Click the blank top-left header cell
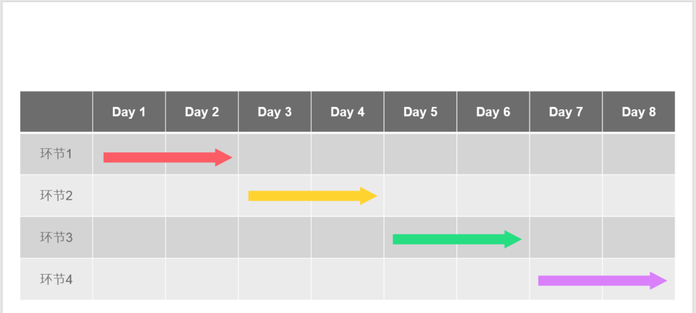696x313 pixels. click(56, 112)
